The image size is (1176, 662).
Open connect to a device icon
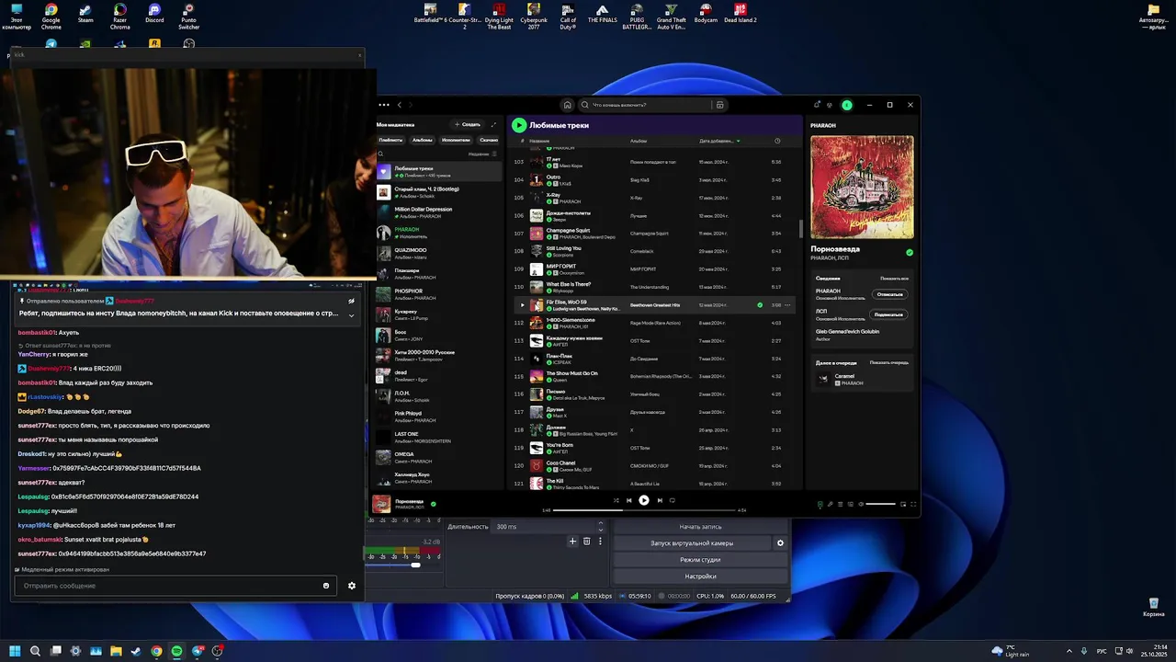coord(850,504)
